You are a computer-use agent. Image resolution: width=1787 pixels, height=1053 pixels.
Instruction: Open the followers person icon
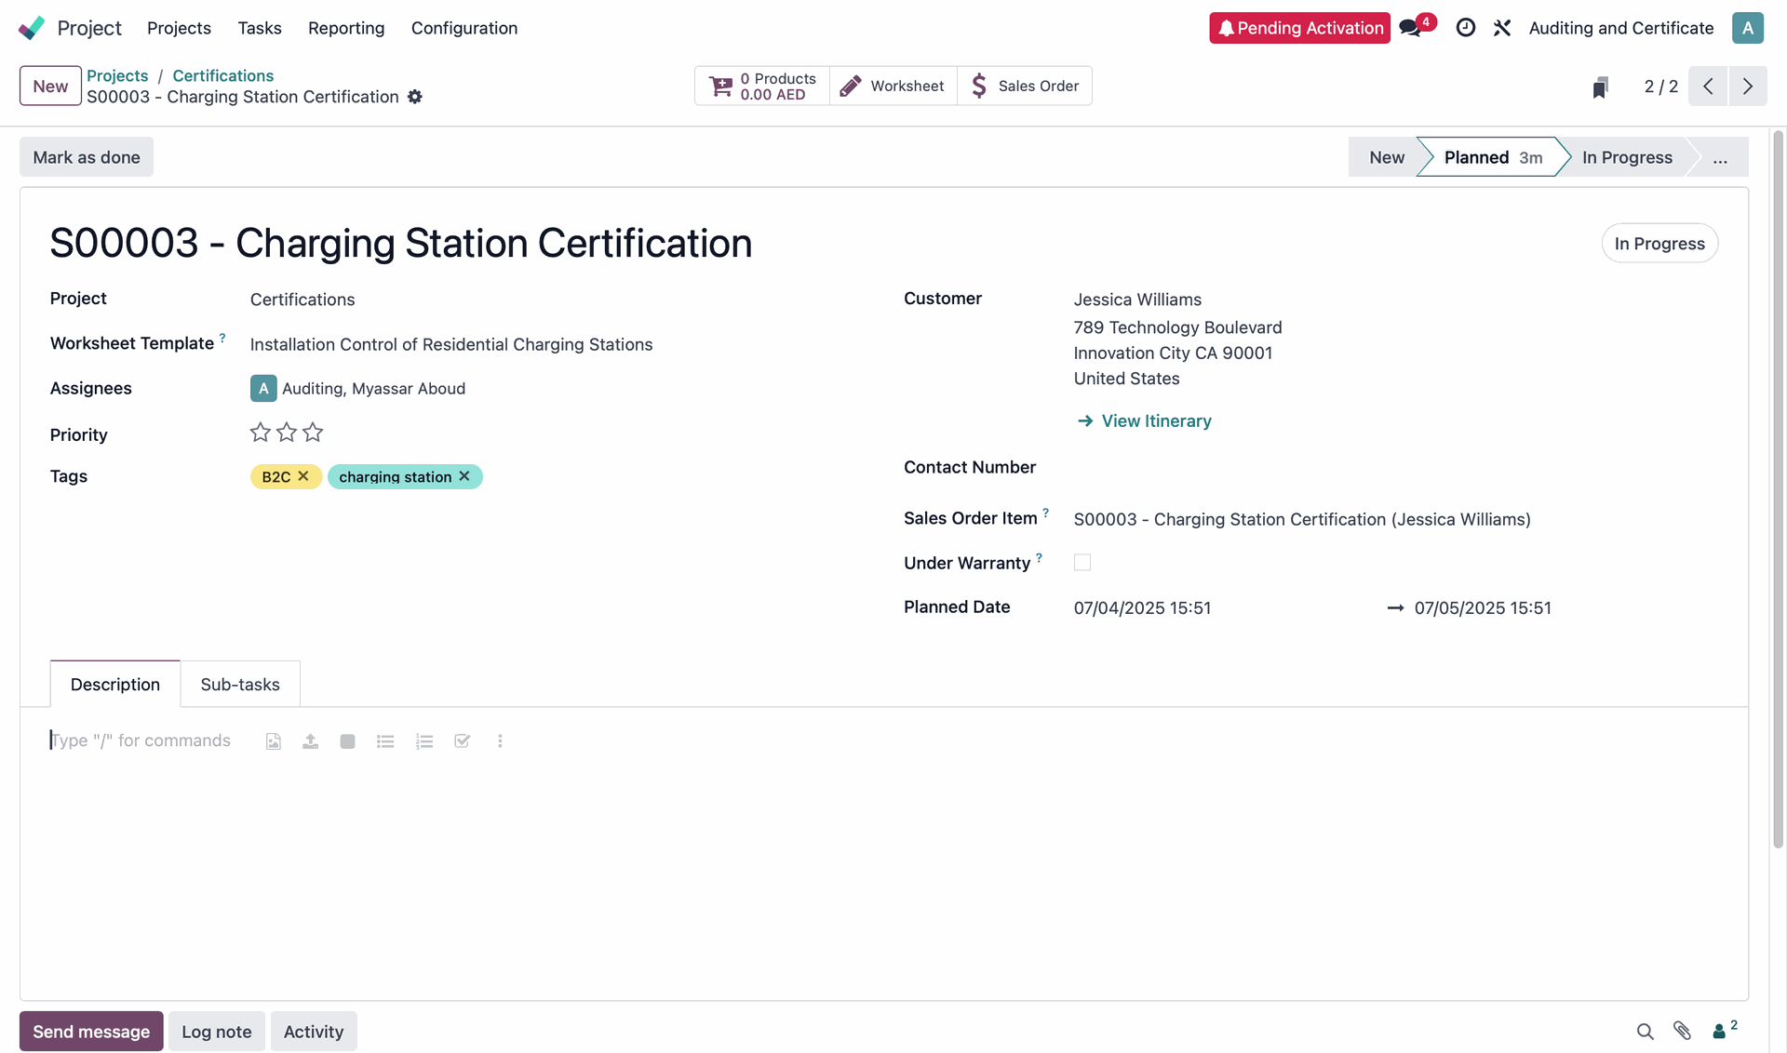point(1720,1031)
